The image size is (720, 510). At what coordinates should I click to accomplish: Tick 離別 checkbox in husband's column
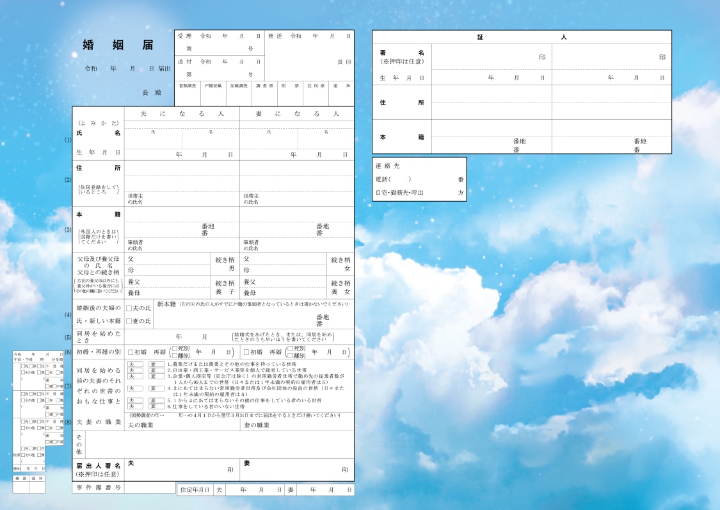(x=175, y=356)
